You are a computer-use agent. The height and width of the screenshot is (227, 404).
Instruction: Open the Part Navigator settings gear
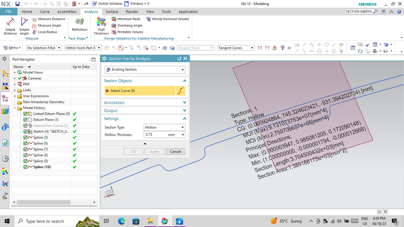[5, 59]
